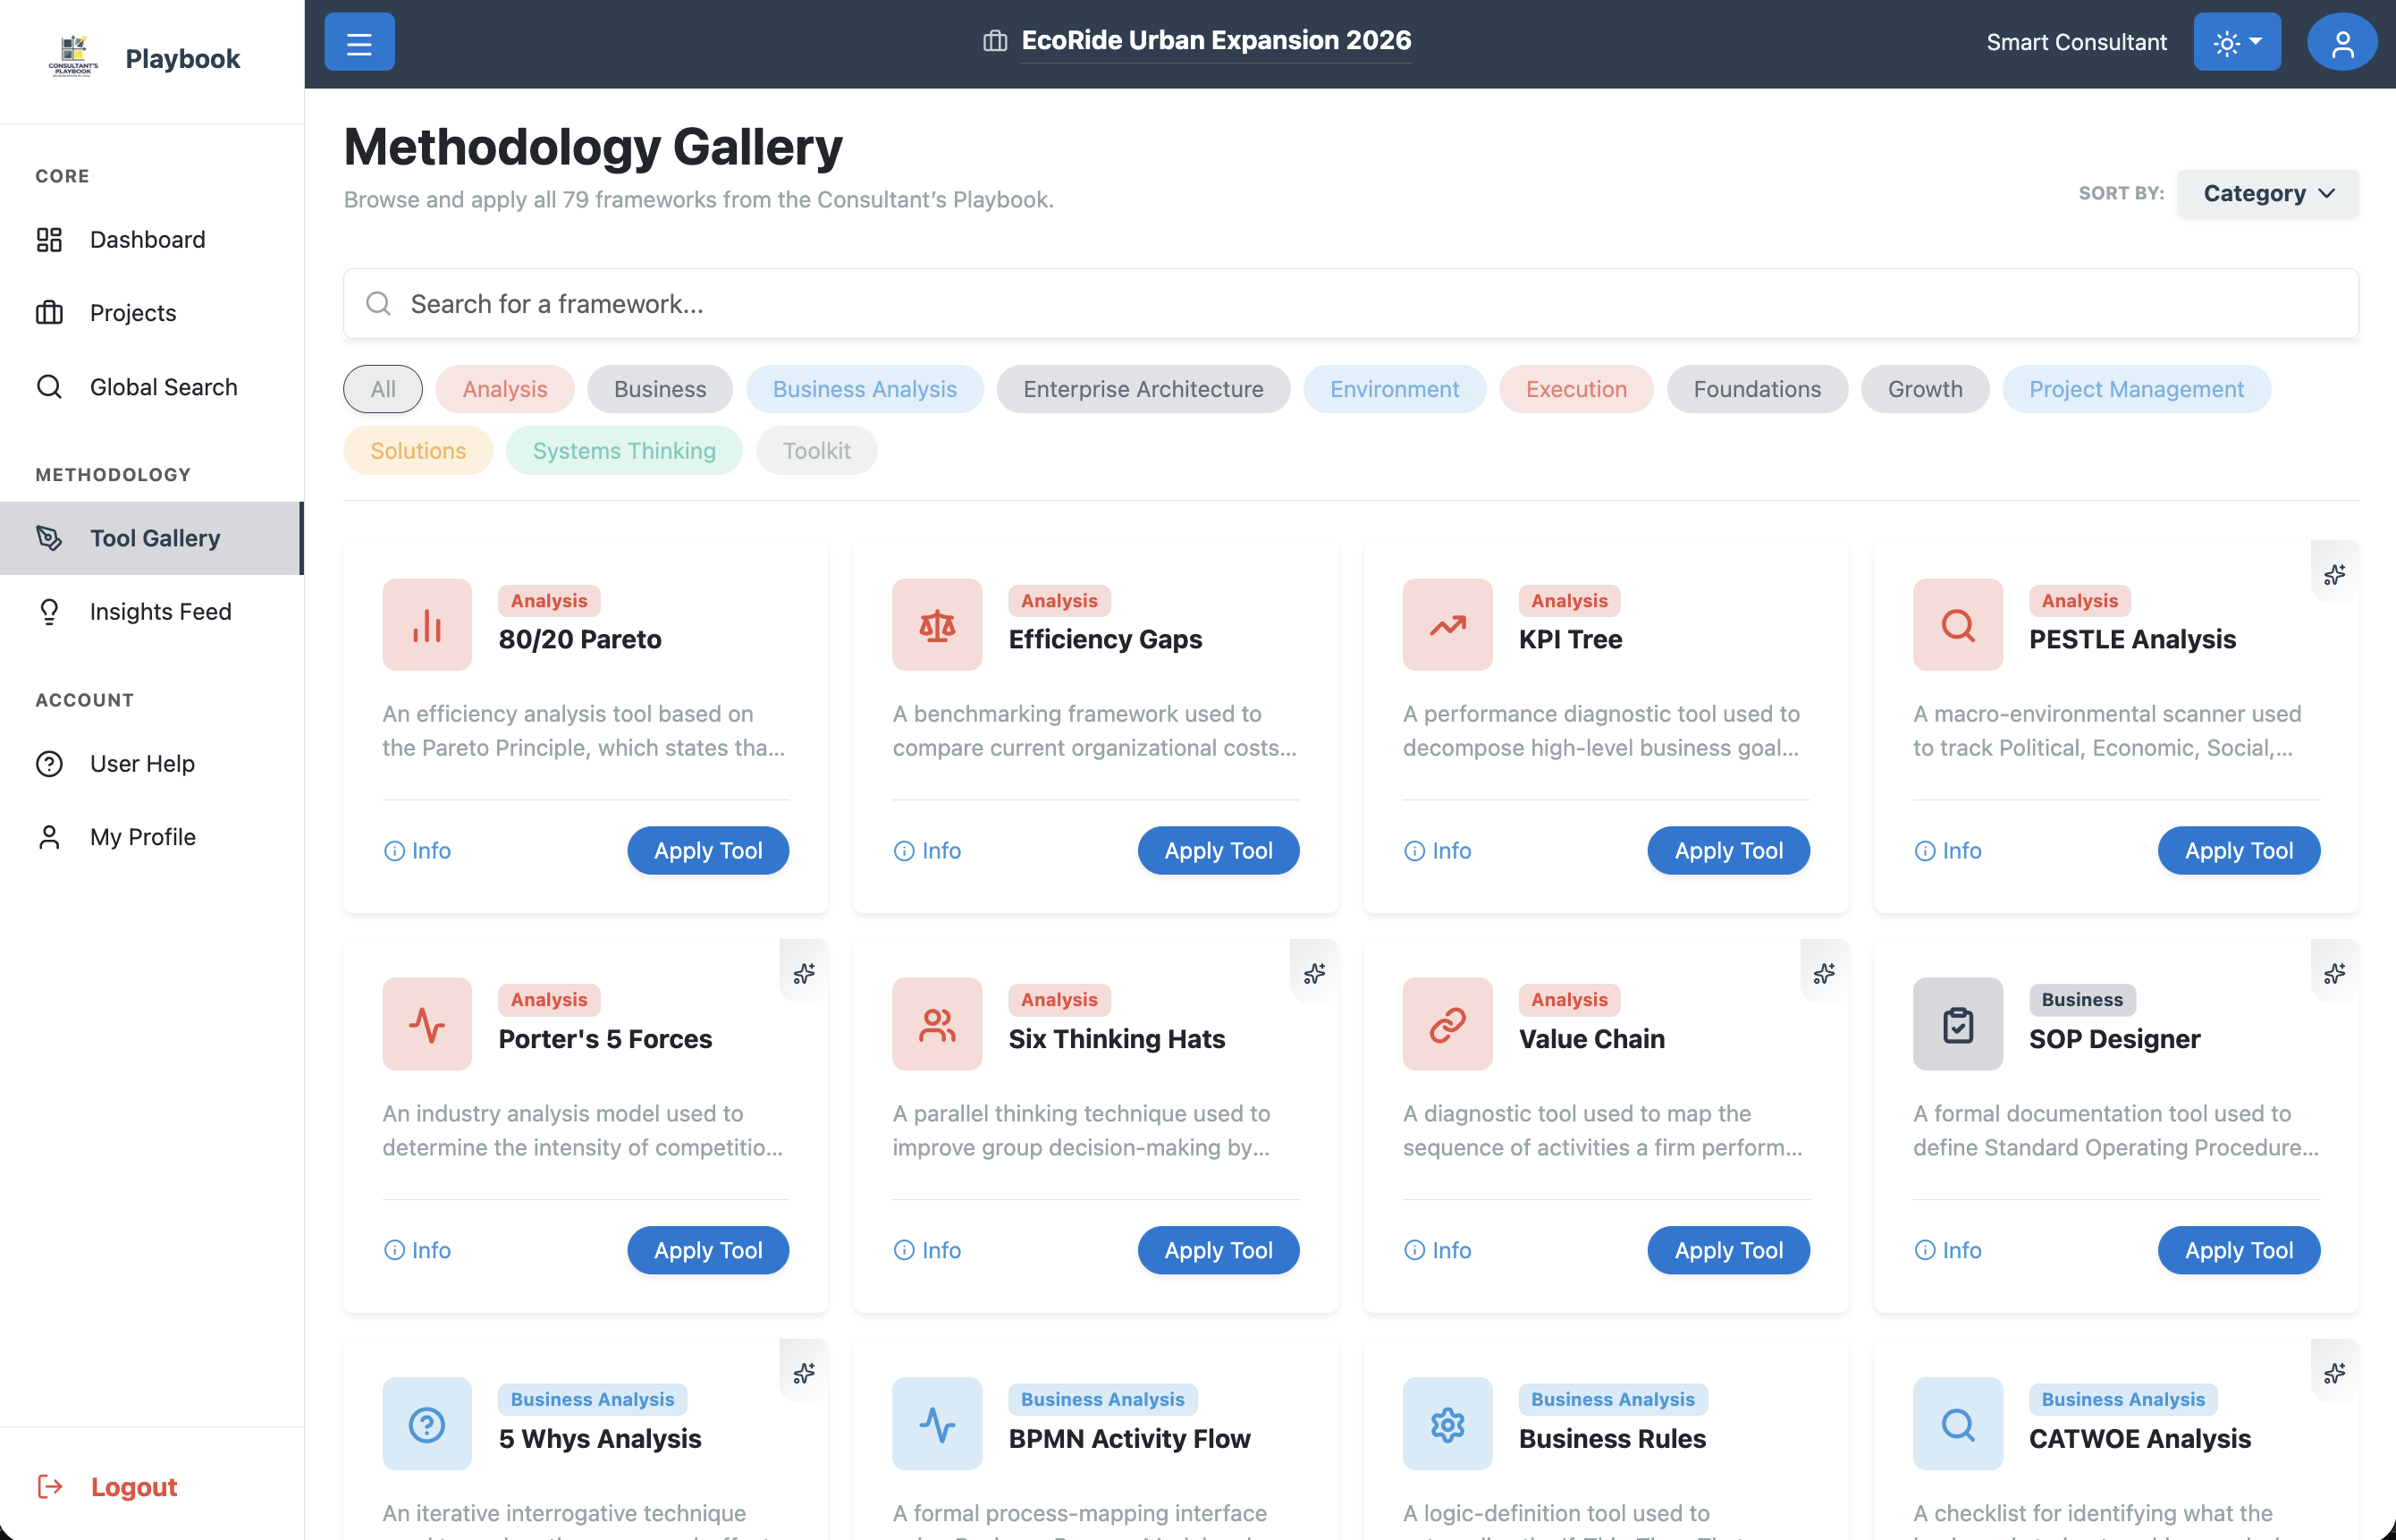
Task: Click the Efficiency Gaps scales icon
Action: point(937,625)
